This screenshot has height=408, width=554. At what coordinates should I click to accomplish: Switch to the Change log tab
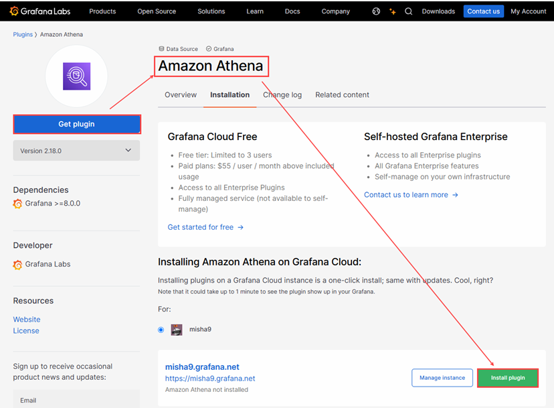(x=282, y=95)
